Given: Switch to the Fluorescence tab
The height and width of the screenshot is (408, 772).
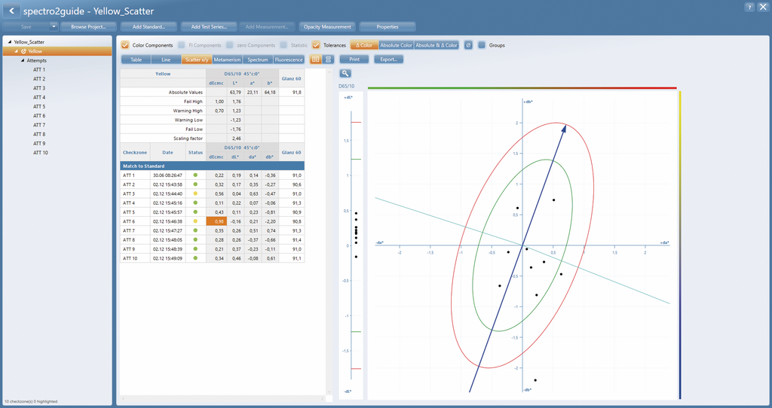Looking at the screenshot, I should coord(289,59).
